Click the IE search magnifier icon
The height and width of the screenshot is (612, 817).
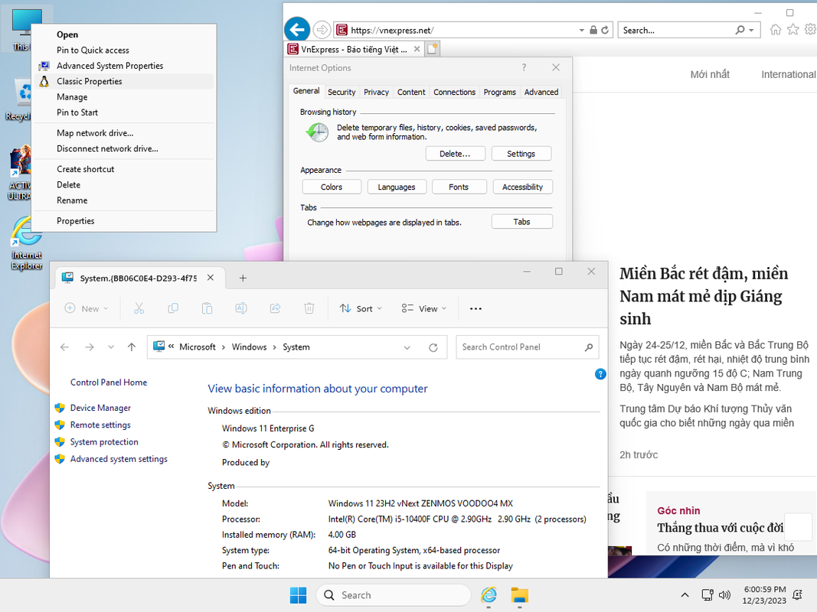click(x=740, y=30)
